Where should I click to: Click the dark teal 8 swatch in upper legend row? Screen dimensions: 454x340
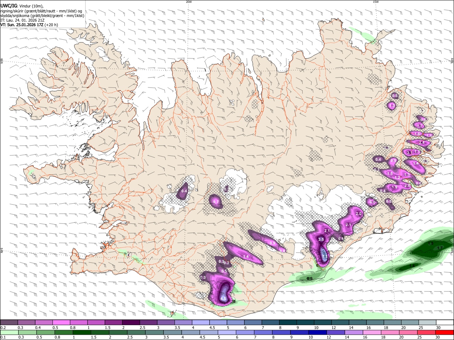pyautogui.click(x=288, y=322)
